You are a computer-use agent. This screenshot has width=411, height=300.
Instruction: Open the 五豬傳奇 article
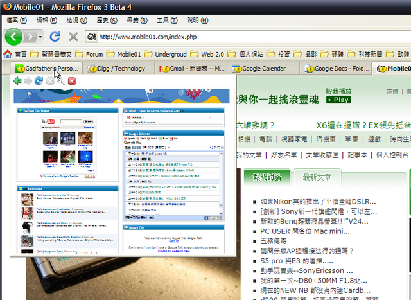pyautogui.click(x=274, y=242)
